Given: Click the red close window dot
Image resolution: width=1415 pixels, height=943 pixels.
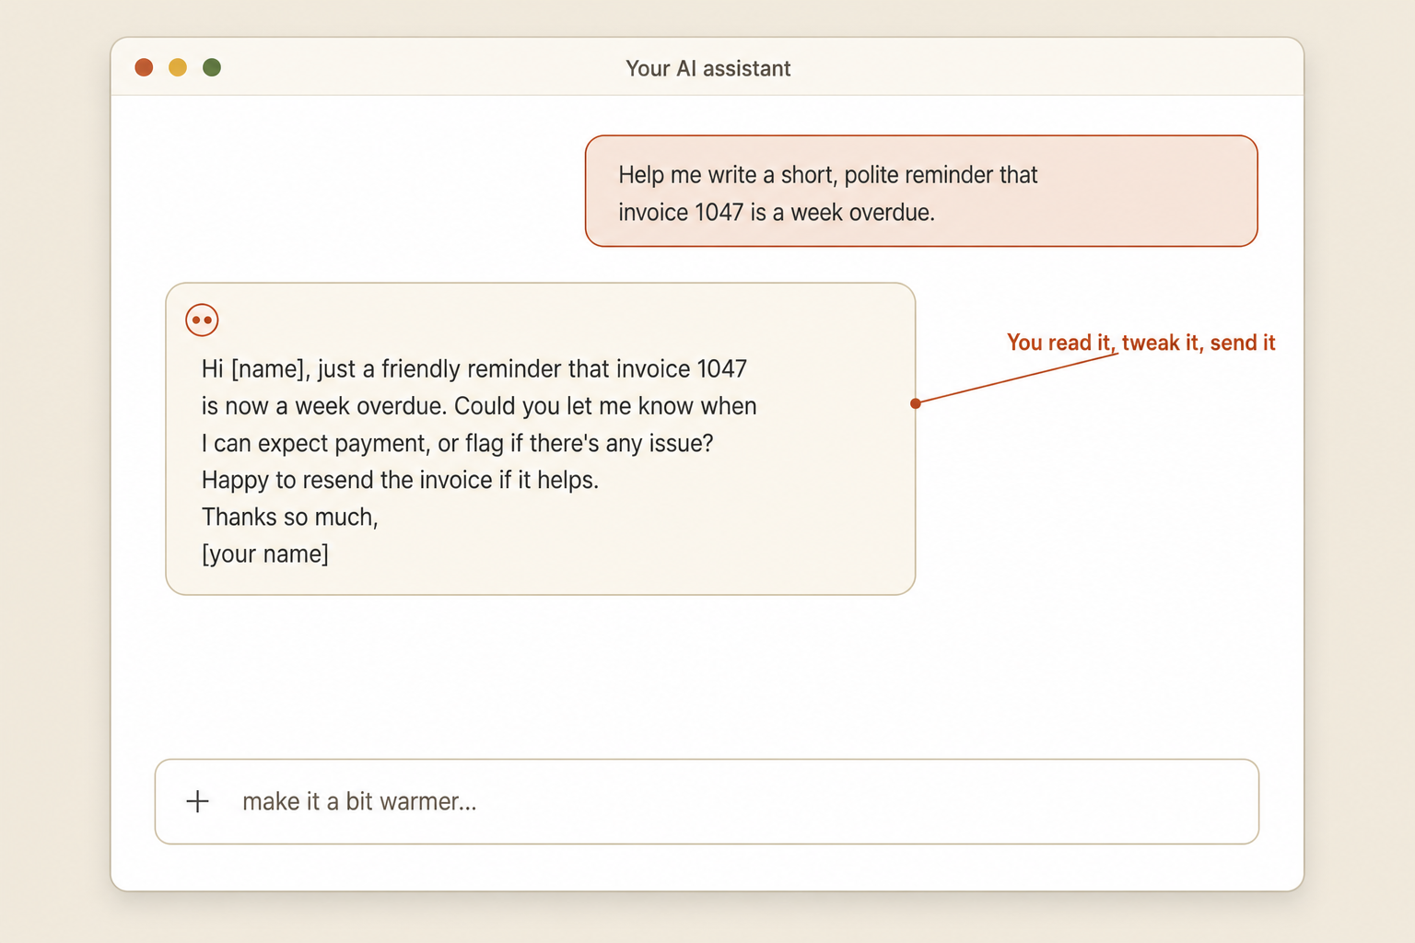Looking at the screenshot, I should pos(144,67).
